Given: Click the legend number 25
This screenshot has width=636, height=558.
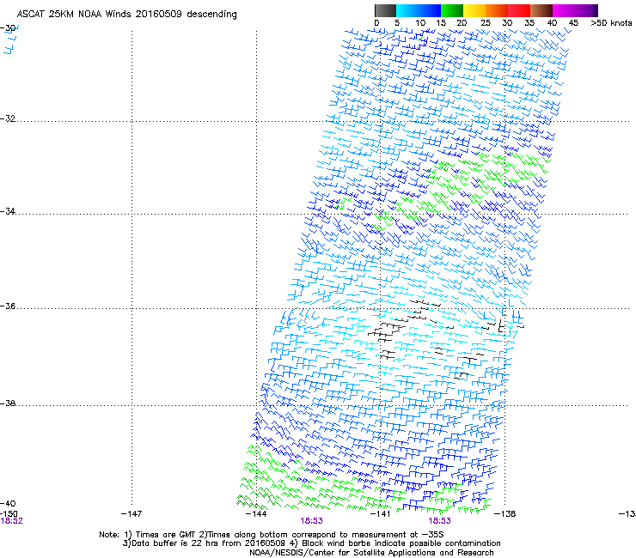Looking at the screenshot, I should pyautogui.click(x=486, y=22).
